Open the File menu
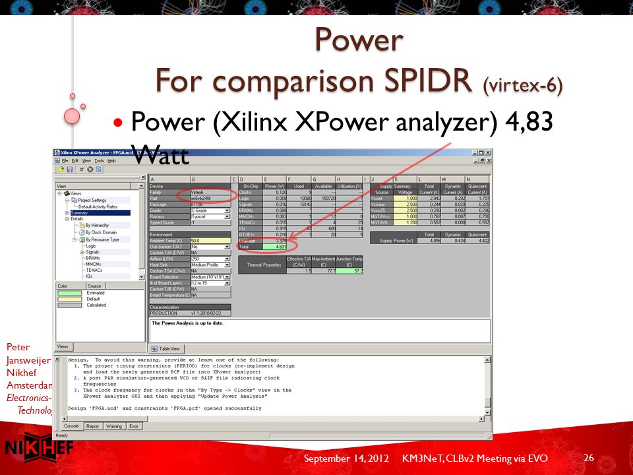 [65, 161]
